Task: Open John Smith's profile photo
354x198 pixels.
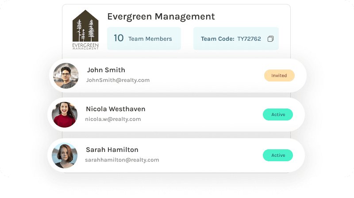Action: [66, 75]
